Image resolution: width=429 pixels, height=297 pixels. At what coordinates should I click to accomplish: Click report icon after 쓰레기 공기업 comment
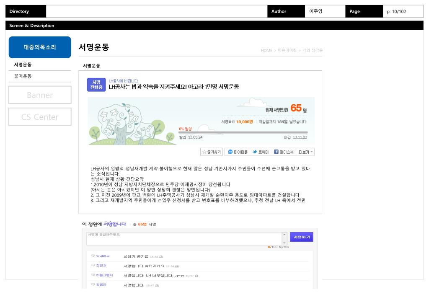click(161, 256)
